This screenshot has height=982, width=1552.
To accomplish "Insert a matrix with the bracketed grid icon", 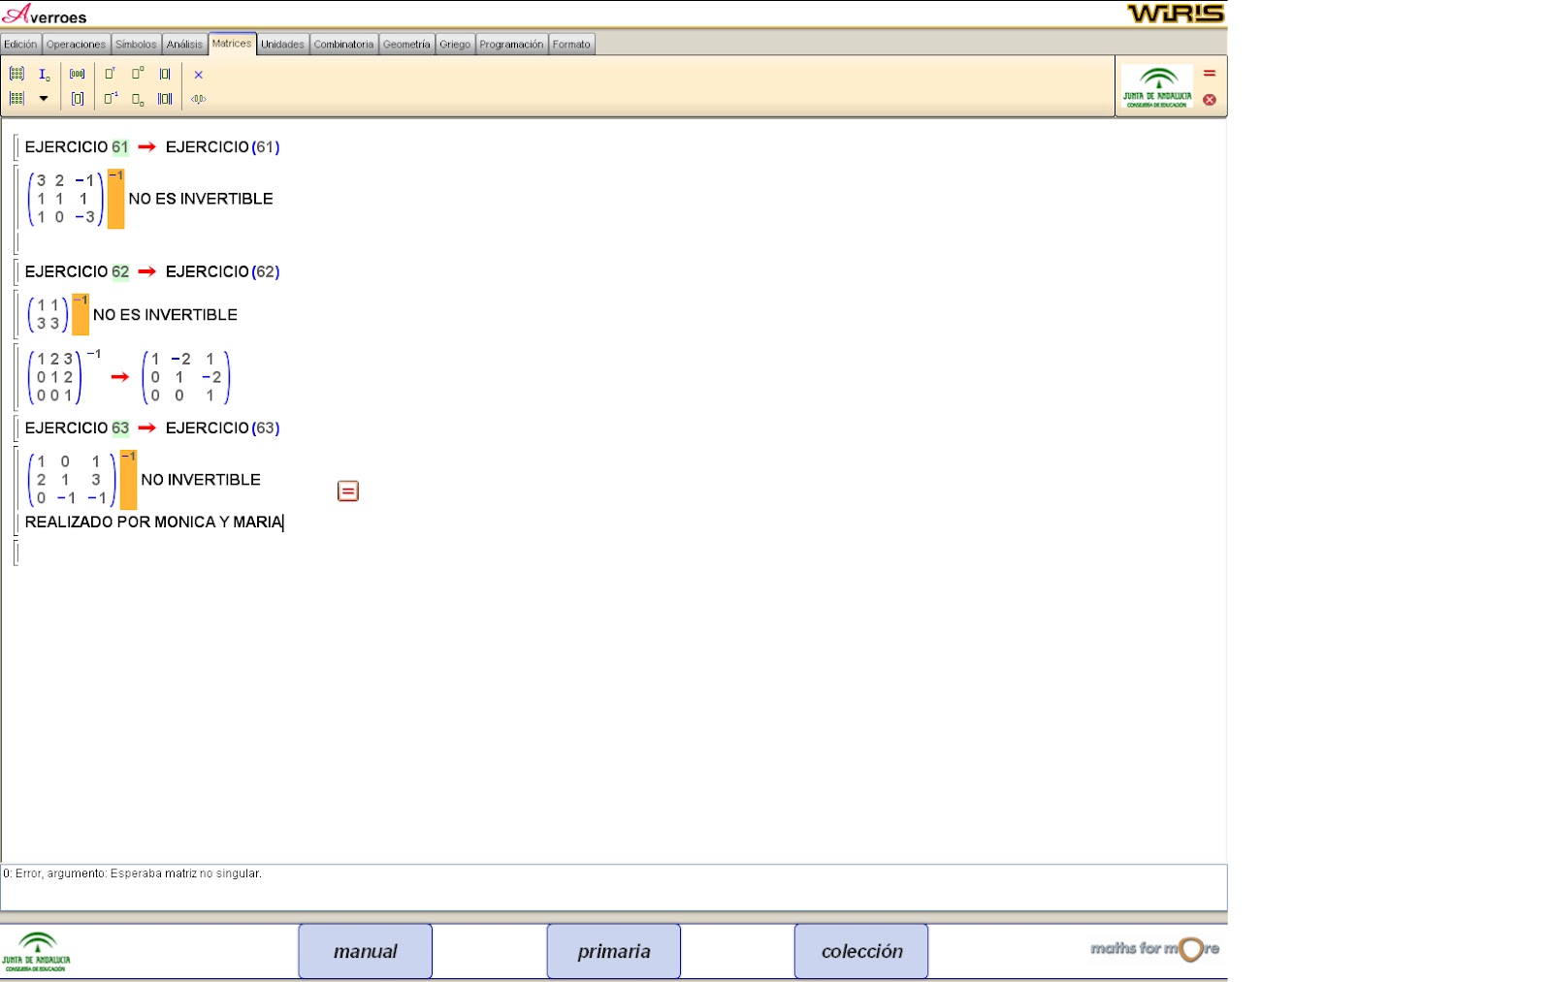I will point(16,74).
